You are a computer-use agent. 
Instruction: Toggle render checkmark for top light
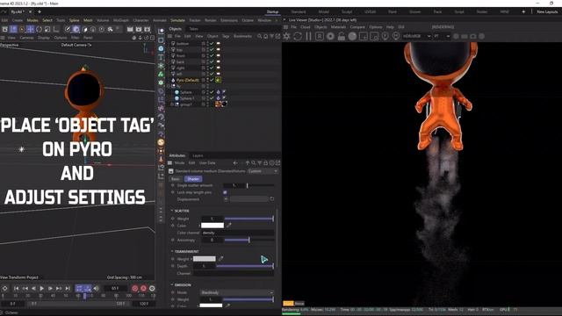click(x=212, y=49)
